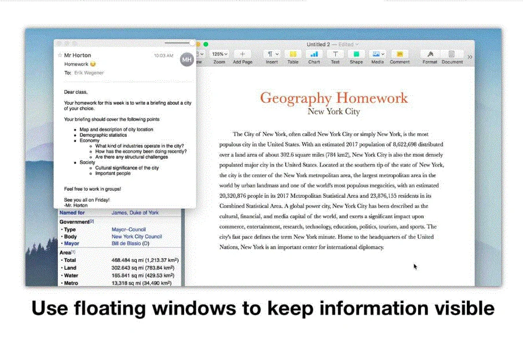The height and width of the screenshot is (343, 523).
Task: Click the Geography Homework title in the document
Action: (x=334, y=98)
